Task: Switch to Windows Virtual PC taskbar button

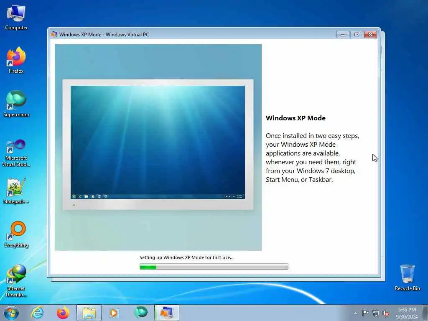Action: tap(167, 313)
